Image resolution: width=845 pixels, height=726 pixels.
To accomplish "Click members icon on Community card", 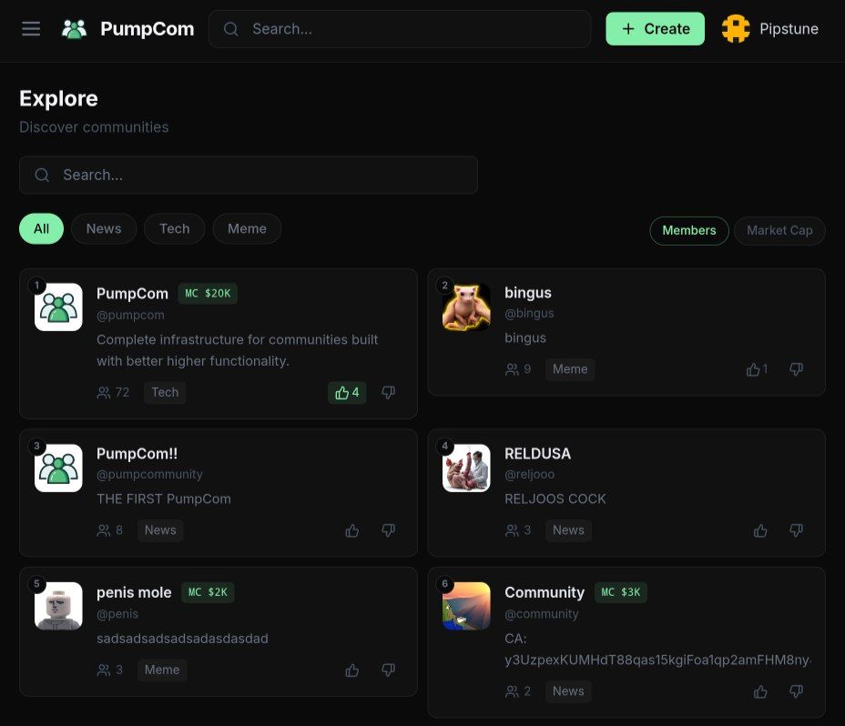I will 512,691.
